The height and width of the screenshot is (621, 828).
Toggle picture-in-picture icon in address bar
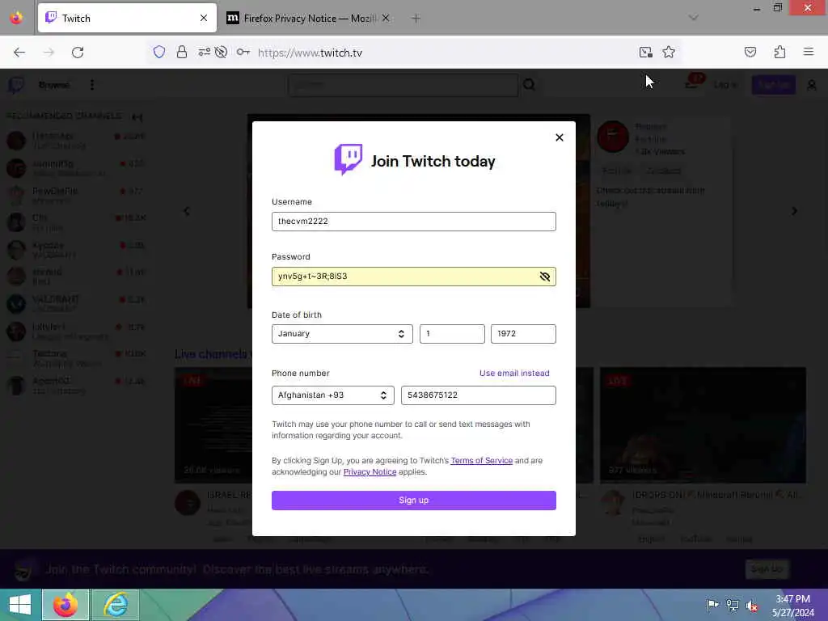coord(646,53)
